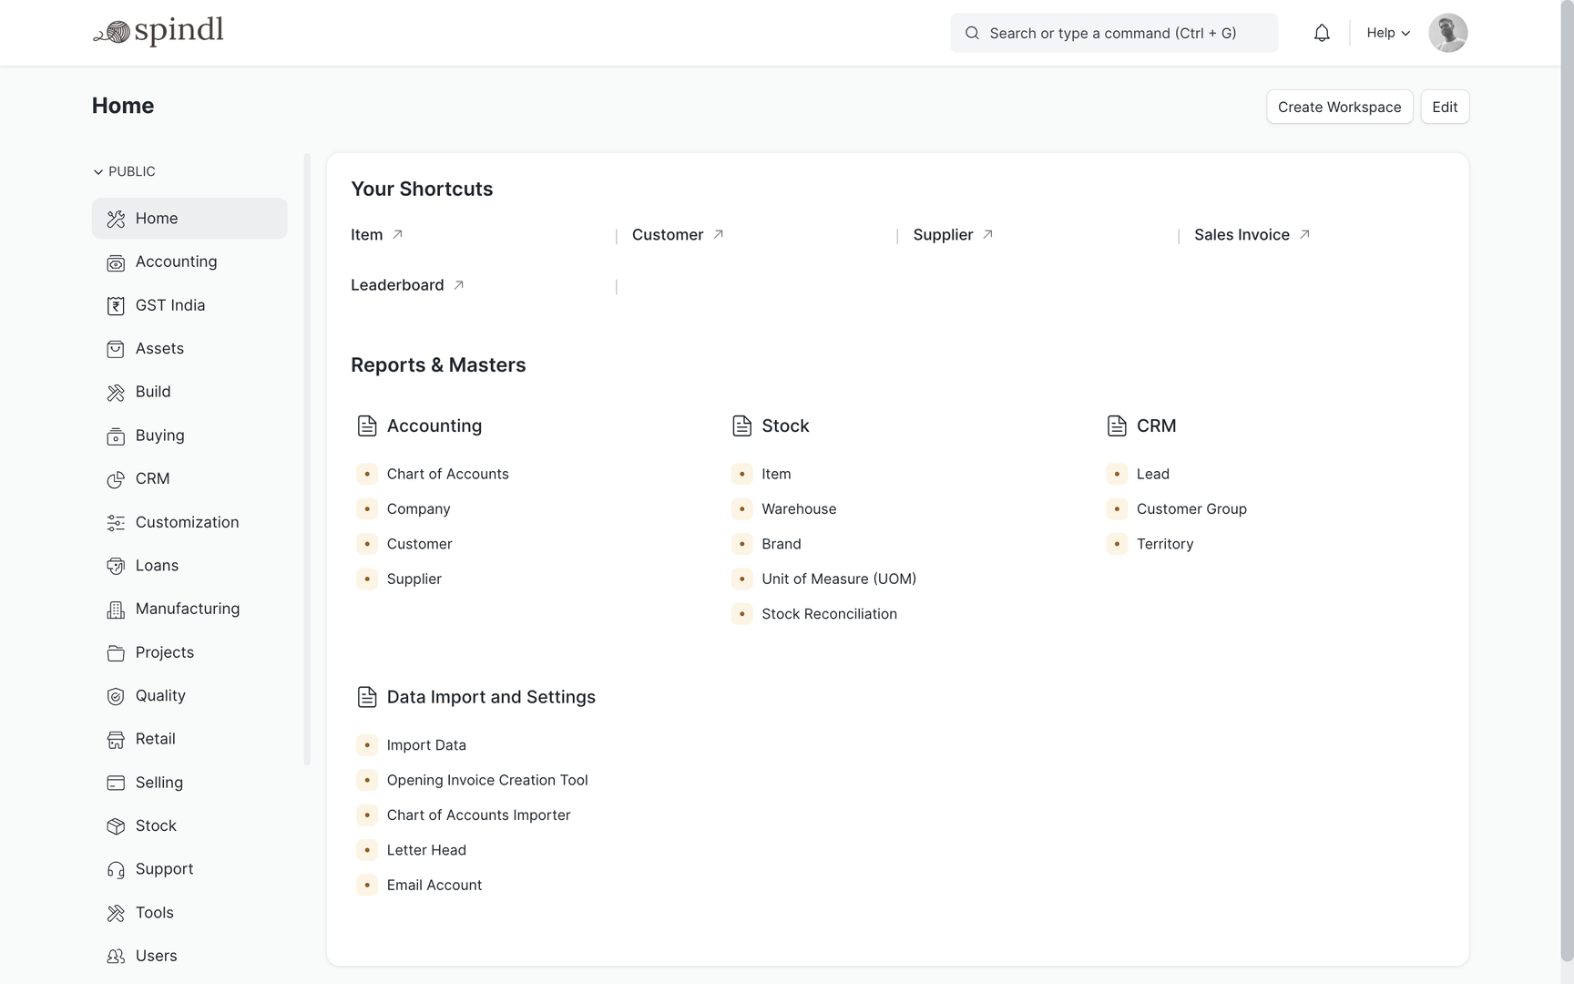This screenshot has height=984, width=1574.
Task: Open Opening Invoice Creation Tool
Action: (487, 780)
